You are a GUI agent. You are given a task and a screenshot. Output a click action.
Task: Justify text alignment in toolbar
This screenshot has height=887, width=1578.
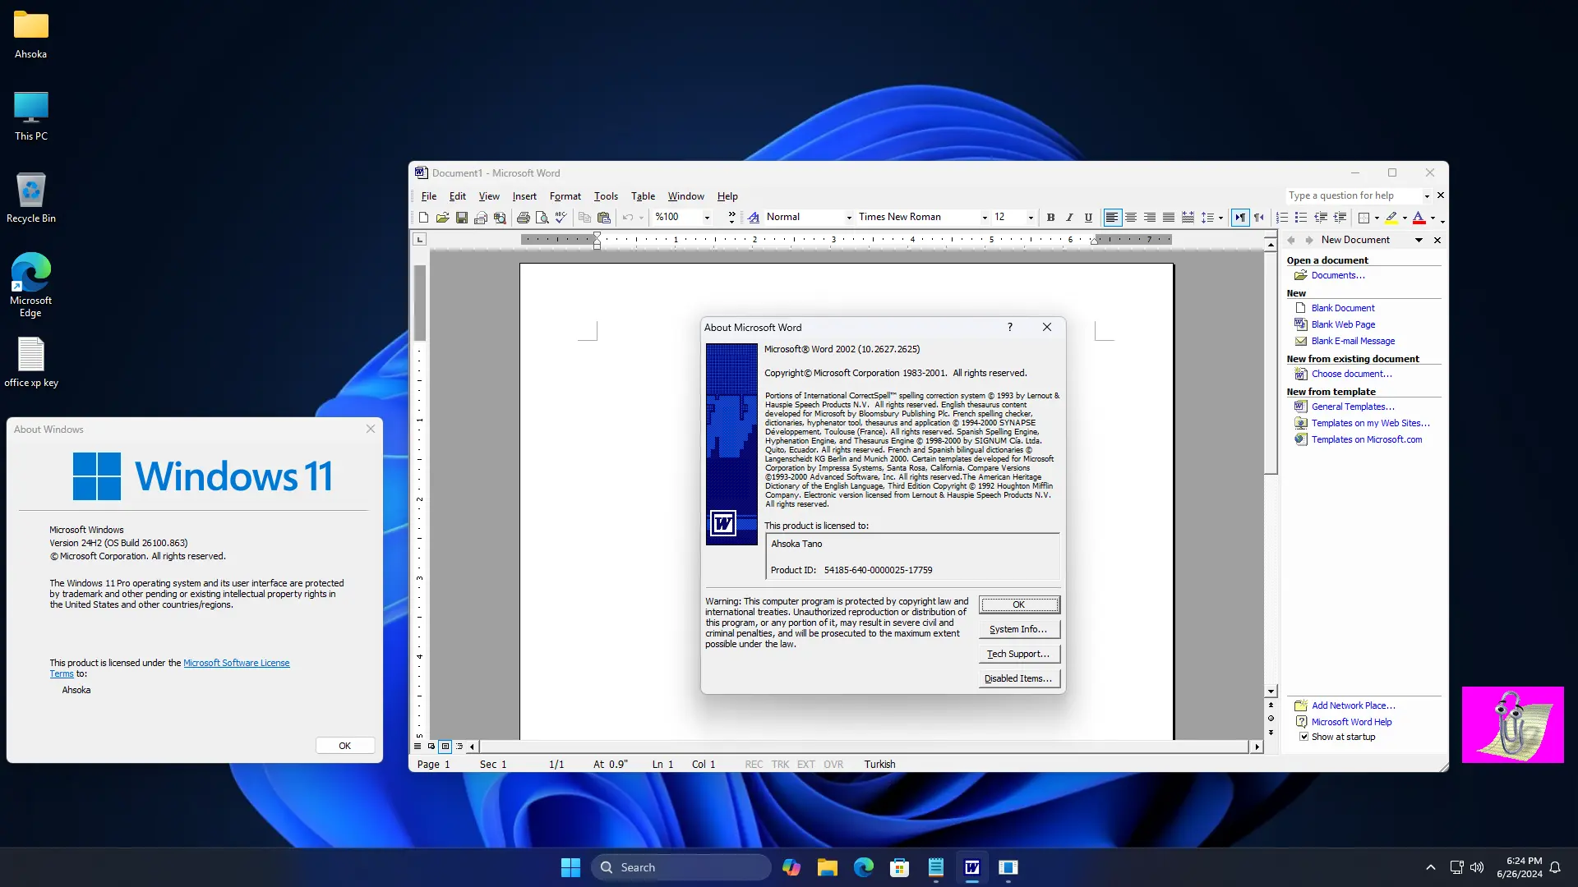1169,218
